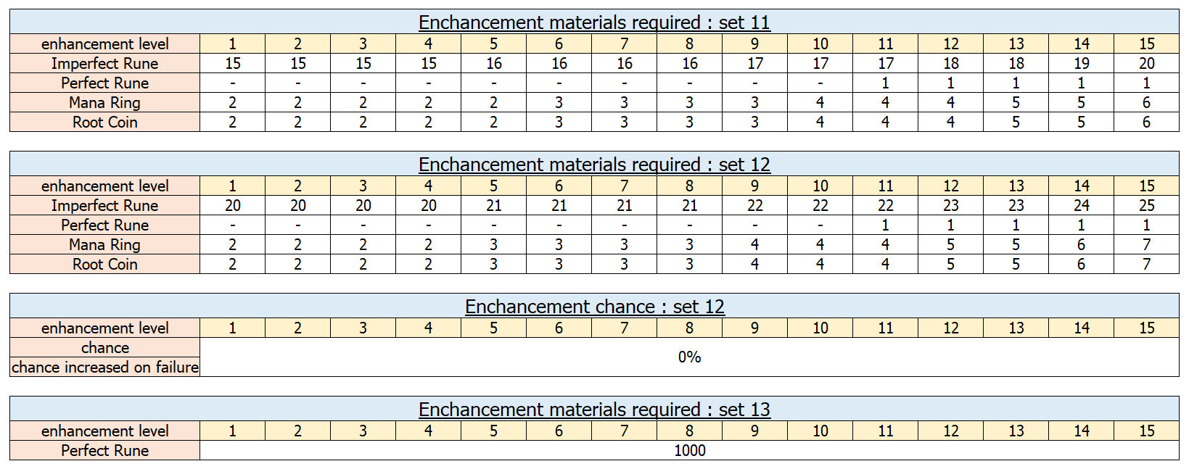1189x469 pixels.
Task: Click Perfect Rune level 11 value in set 11
Action: [885, 83]
